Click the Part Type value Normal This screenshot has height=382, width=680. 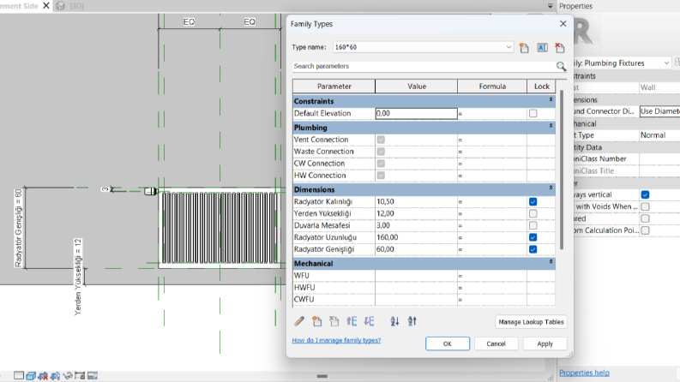click(x=659, y=135)
